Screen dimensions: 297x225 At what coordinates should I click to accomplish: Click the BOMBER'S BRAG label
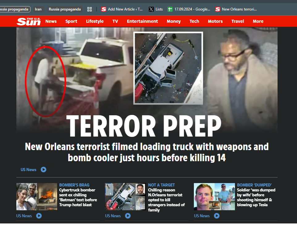tap(74, 185)
